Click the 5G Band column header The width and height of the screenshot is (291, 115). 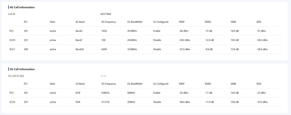(80, 84)
